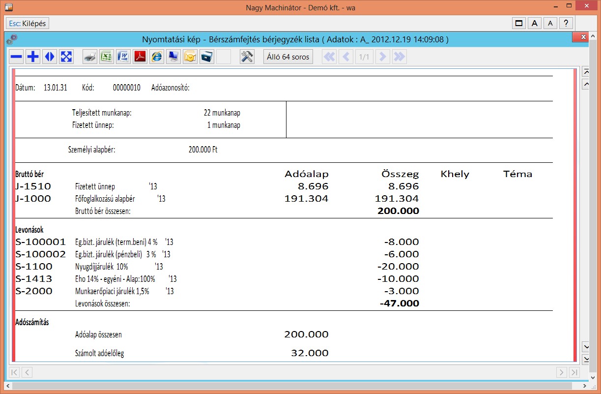Open help with the question mark button
Viewport: 601px width, 394px height.
pos(566,23)
